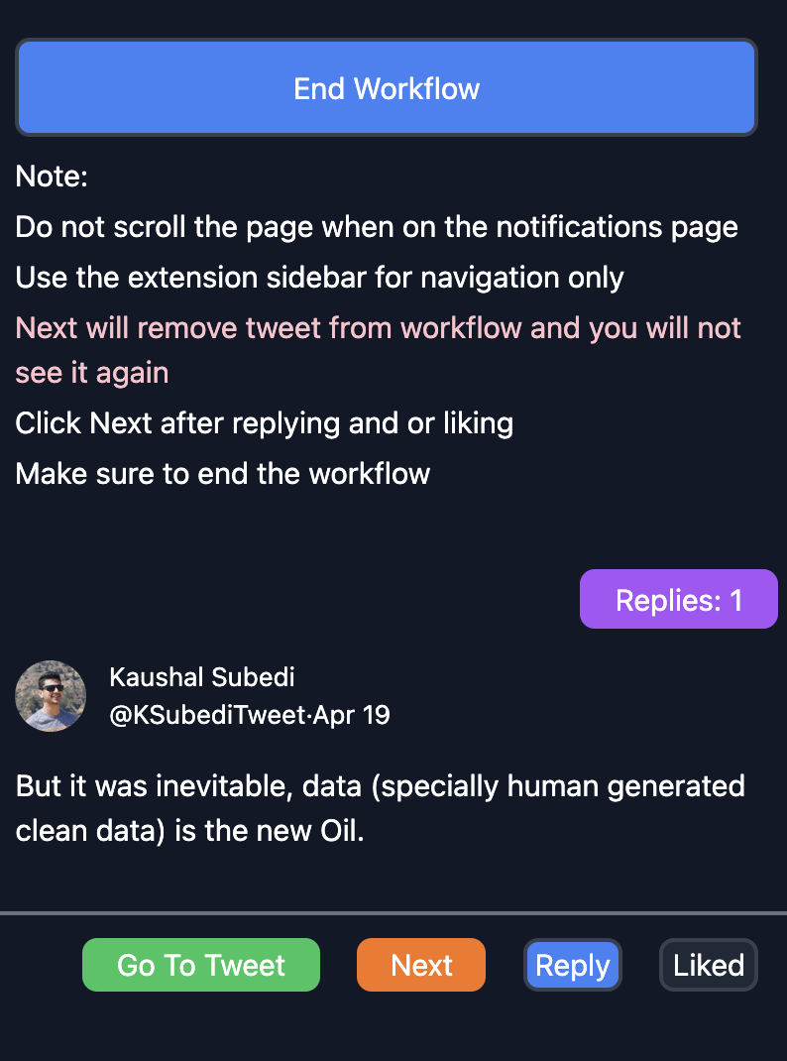Open the @KSubediTweet handle

tap(207, 715)
